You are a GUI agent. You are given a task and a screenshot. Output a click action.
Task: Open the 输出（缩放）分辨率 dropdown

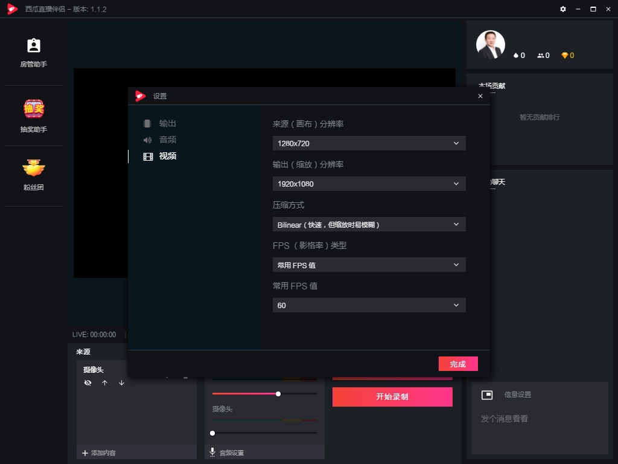369,184
